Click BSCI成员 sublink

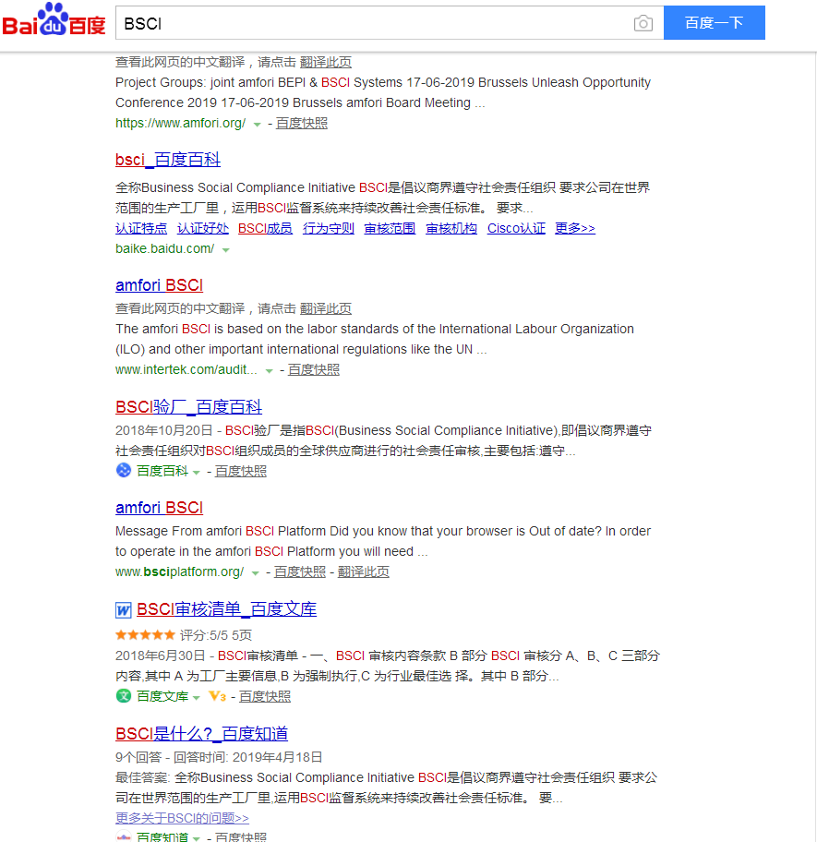265,228
